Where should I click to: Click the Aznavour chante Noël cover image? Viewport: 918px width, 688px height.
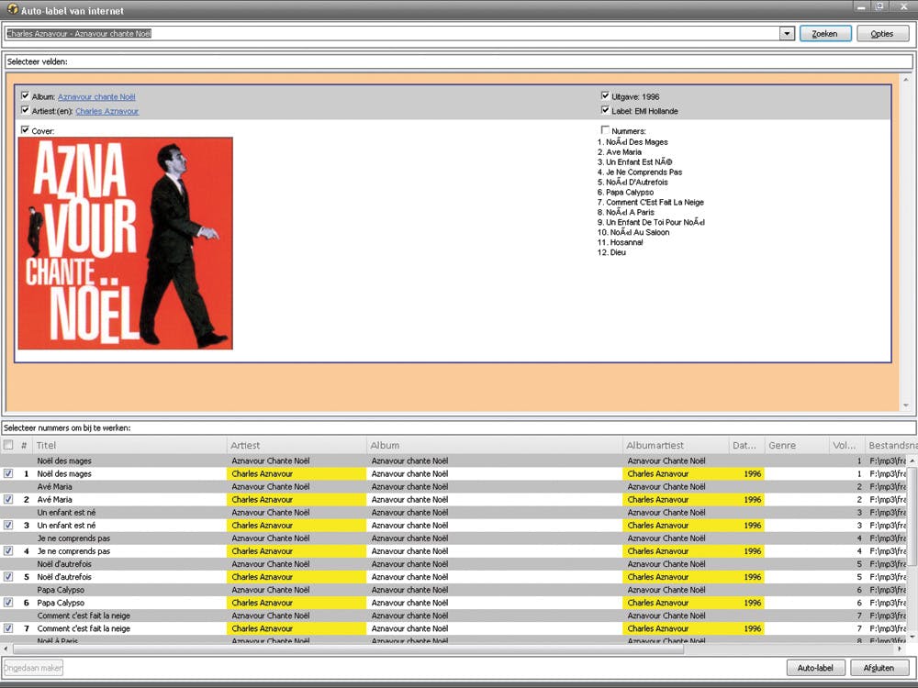(125, 243)
